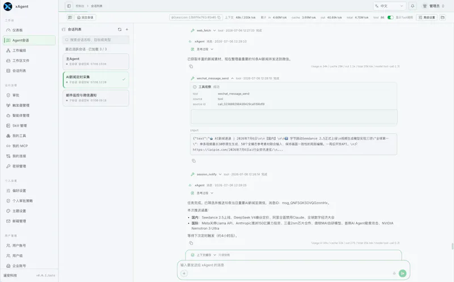Collapse the sidebar with the panel toggle icon
454x282 pixels.
click(x=69, y=6)
